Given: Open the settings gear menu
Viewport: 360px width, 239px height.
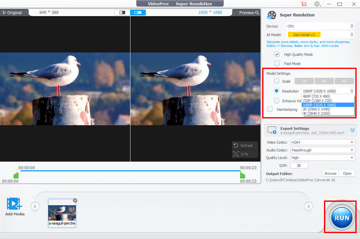Looking at the screenshot, I should 317,4.
